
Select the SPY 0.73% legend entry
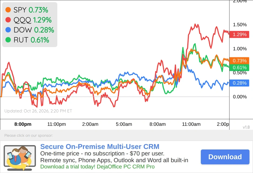pyautogui.click(x=27, y=10)
